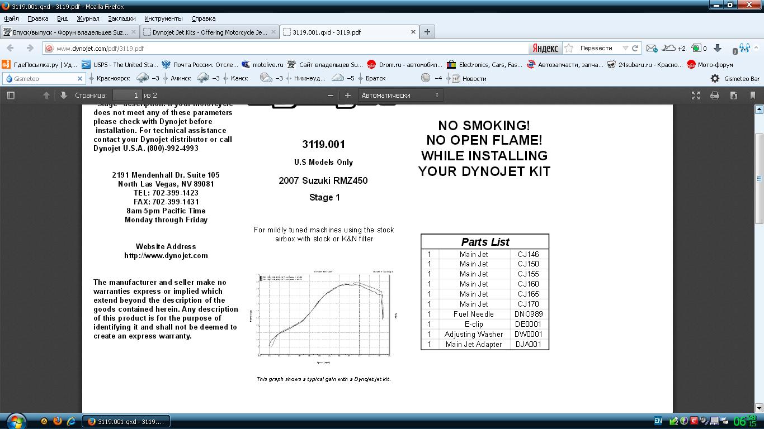This screenshot has height=429, width=764.
Task: Open Ачинск weather in Gismeteo bar
Action: (195, 79)
